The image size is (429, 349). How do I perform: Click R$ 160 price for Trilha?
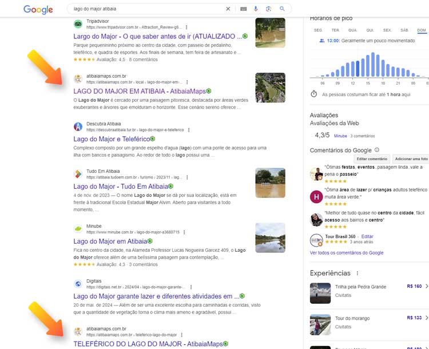coord(414,286)
